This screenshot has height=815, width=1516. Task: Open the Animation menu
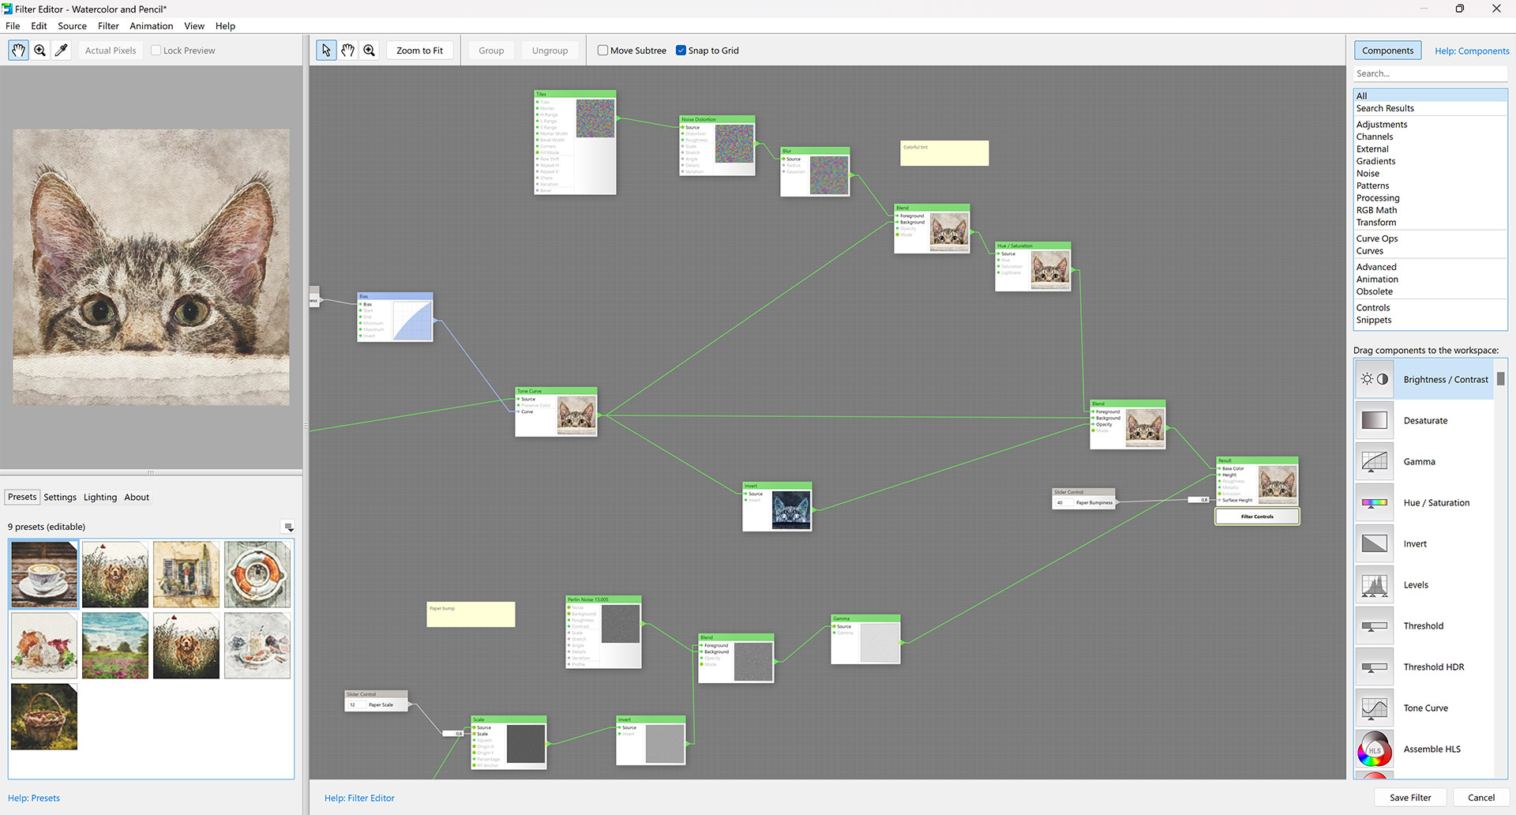(x=151, y=26)
